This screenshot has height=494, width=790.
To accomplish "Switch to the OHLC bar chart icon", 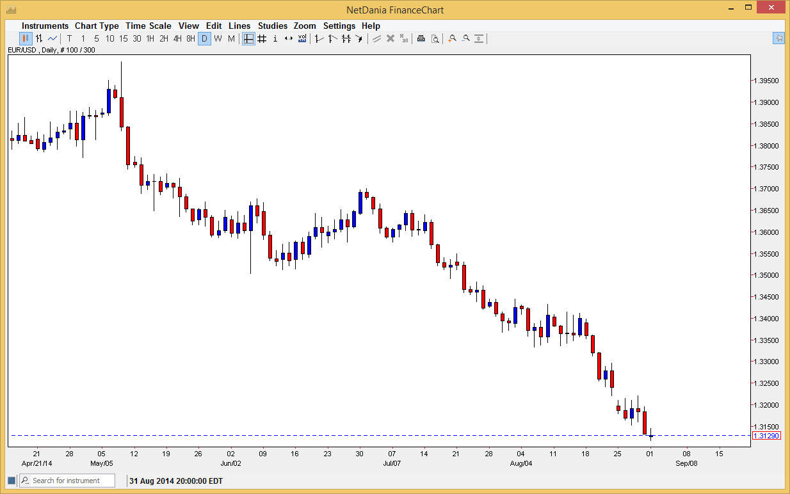I will [39, 38].
